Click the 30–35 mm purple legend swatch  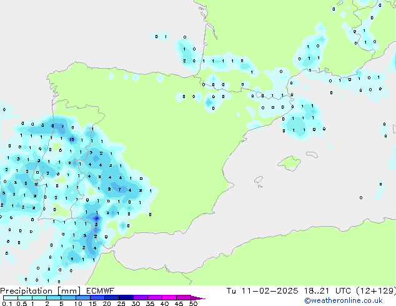point(141,298)
